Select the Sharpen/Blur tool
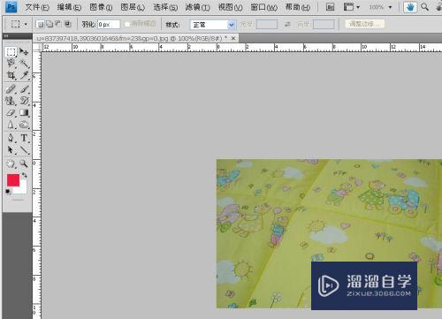 pyautogui.click(x=11, y=125)
